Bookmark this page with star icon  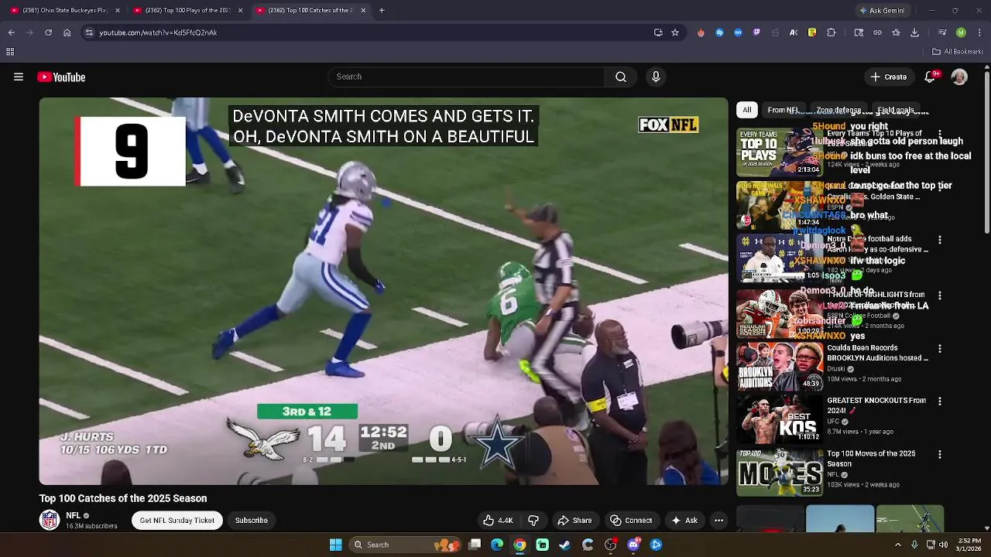675,32
